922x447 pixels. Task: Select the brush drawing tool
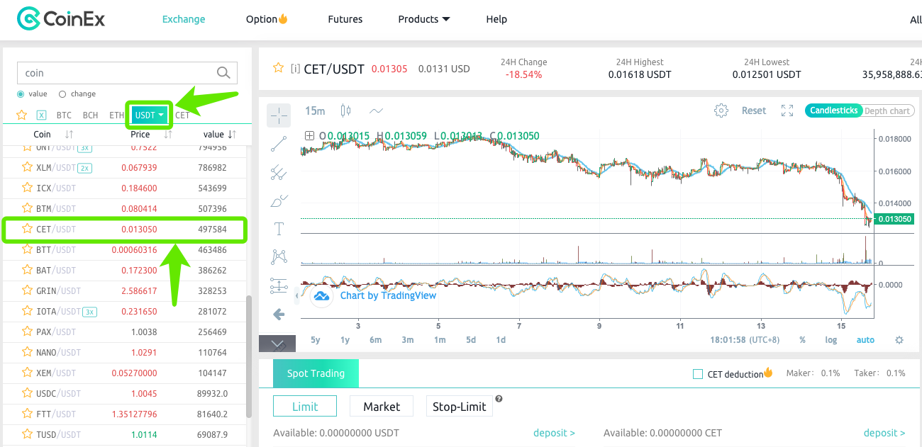pyautogui.click(x=279, y=200)
